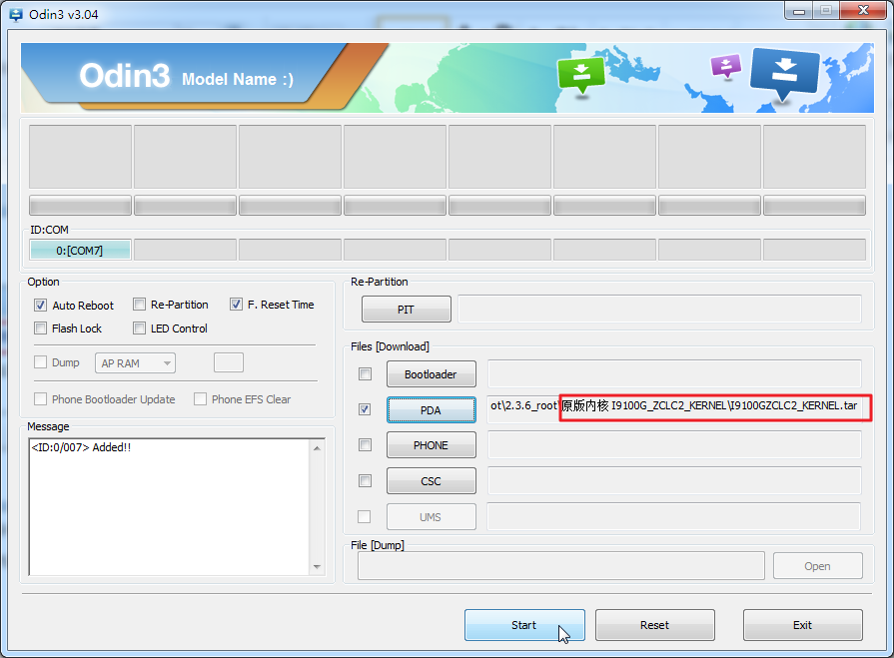Screen dimensions: 894x658
Task: Click the green download icon in banner
Action: pyautogui.click(x=581, y=75)
